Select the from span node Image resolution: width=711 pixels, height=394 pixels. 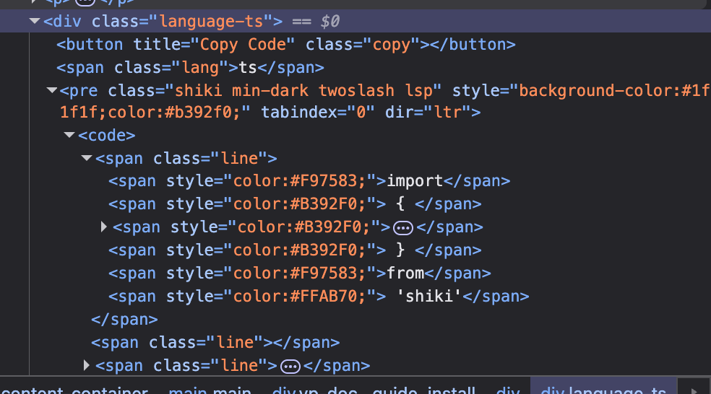(299, 273)
